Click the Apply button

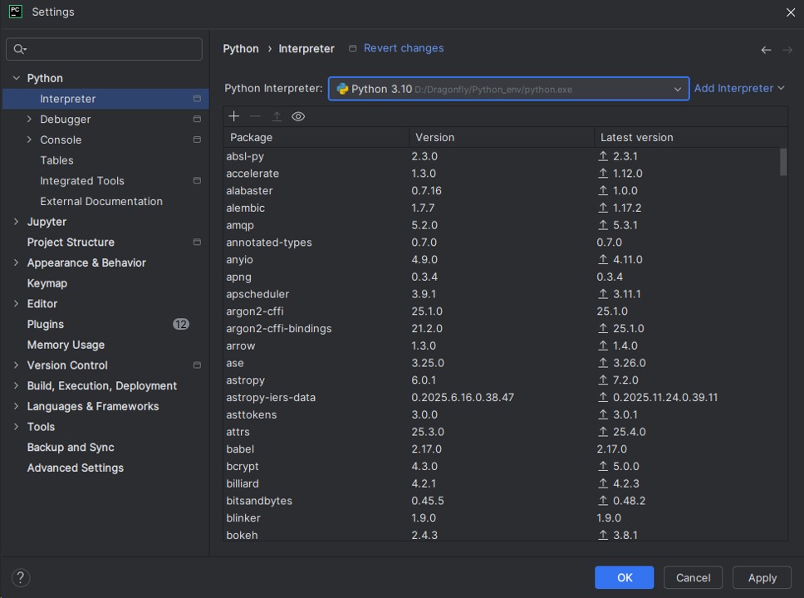[x=762, y=577]
